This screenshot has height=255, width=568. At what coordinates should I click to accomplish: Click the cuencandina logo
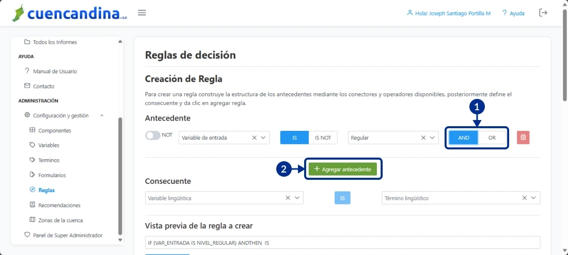(x=69, y=13)
